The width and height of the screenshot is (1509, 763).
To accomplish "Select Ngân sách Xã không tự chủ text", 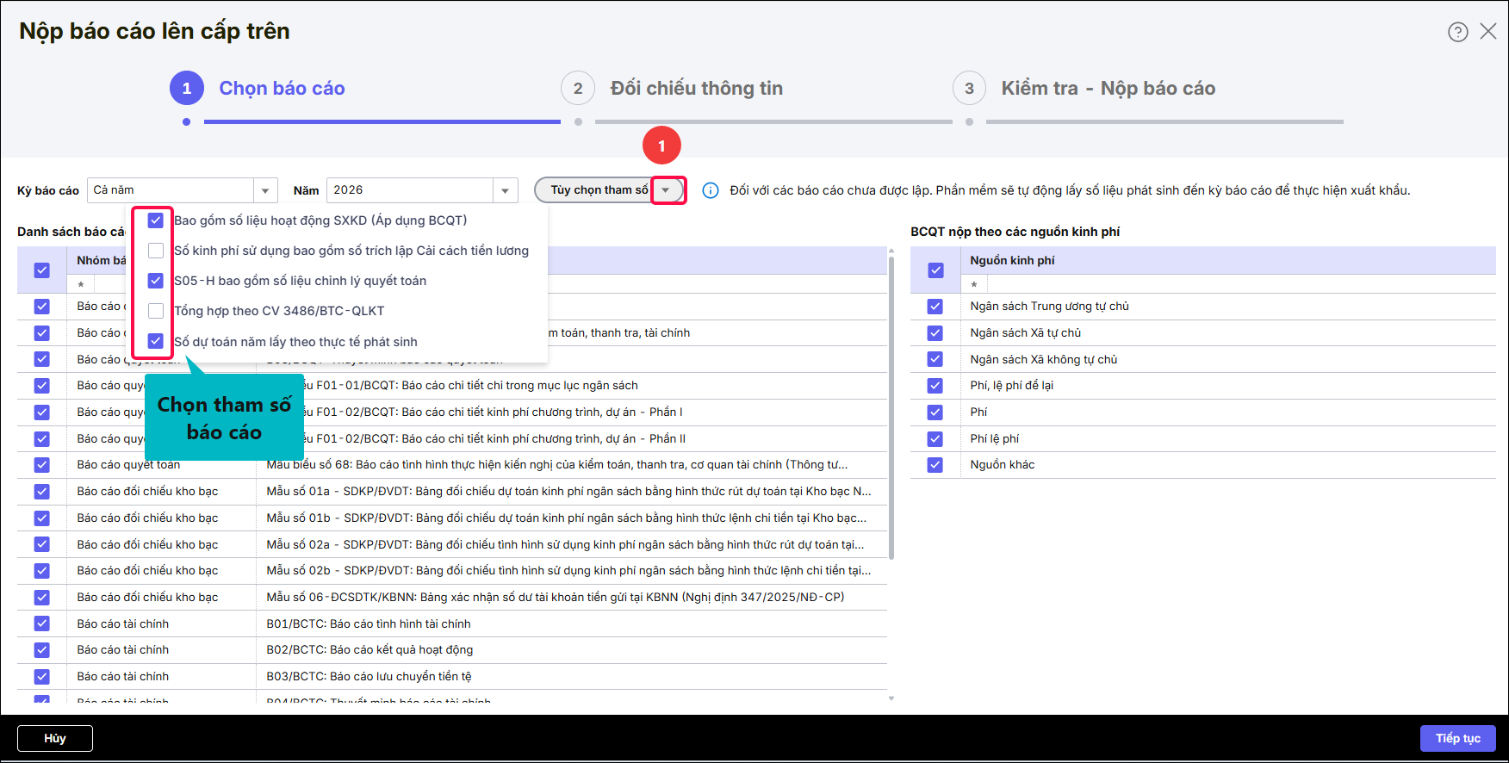I will [1043, 359].
